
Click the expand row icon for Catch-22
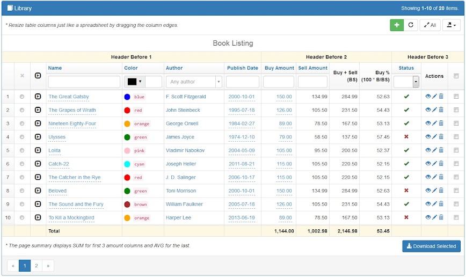pos(38,164)
